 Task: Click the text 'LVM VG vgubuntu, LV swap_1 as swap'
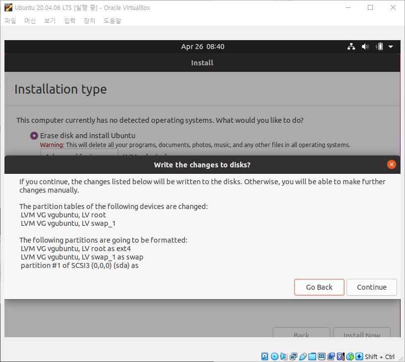82,257
